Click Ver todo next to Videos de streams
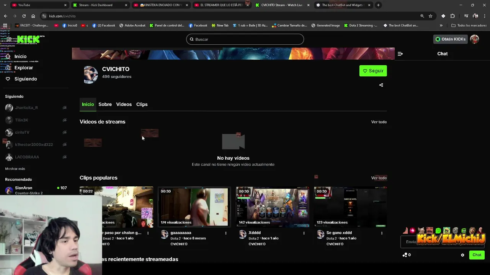490x275 pixels. pyautogui.click(x=379, y=122)
